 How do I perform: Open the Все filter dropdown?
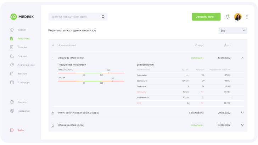232,30
